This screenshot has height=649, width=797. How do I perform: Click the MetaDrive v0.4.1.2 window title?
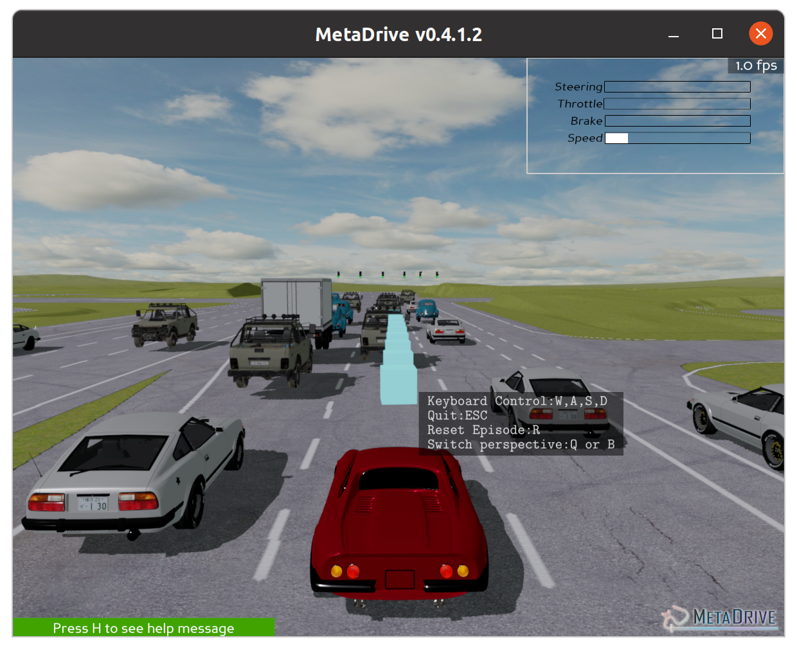(398, 34)
